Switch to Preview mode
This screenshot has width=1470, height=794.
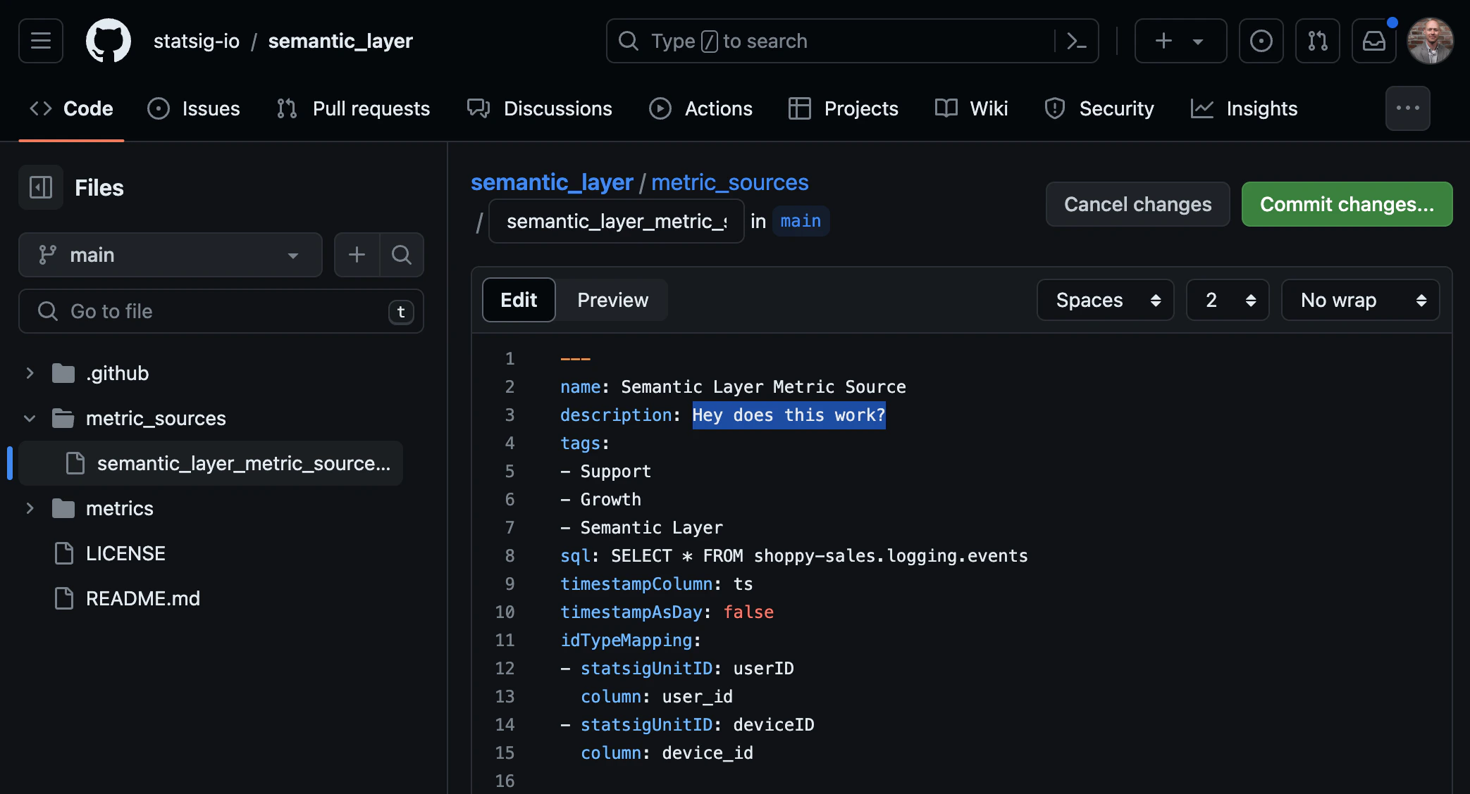pyautogui.click(x=612, y=300)
